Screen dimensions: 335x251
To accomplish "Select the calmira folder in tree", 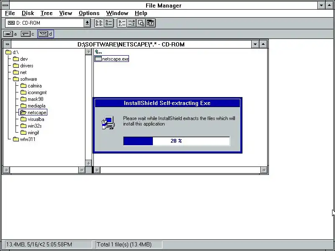I will click(31, 86).
